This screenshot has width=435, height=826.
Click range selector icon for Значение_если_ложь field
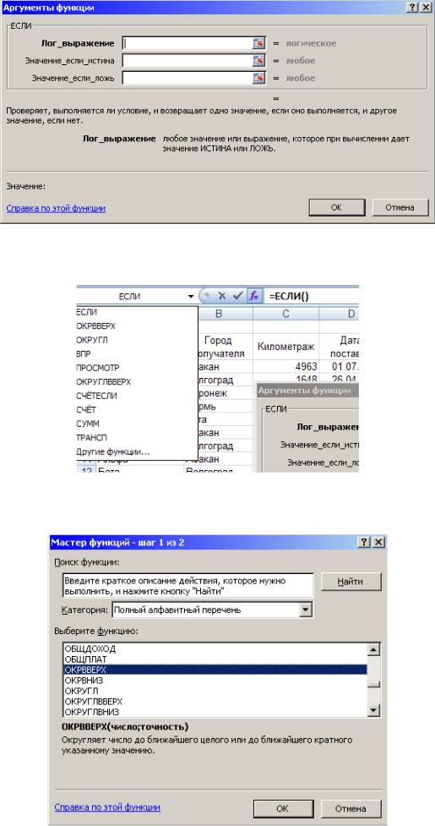click(258, 78)
